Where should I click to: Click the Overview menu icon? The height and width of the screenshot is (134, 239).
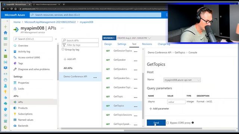coord(15,45)
